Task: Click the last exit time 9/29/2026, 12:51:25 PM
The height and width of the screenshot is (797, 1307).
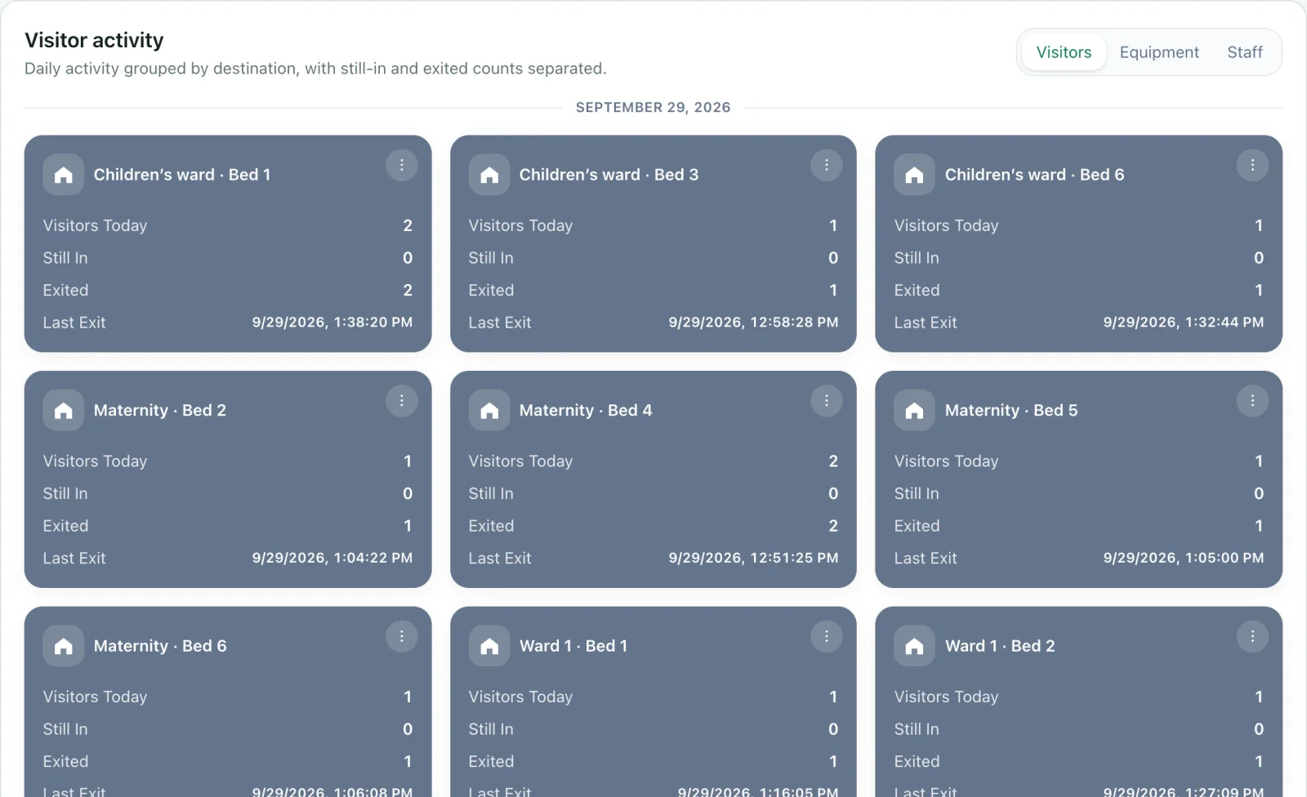Action: point(753,559)
